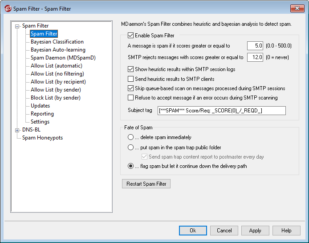Select Block List (by sender) item
Screen dimensions: 309x243
(56, 98)
